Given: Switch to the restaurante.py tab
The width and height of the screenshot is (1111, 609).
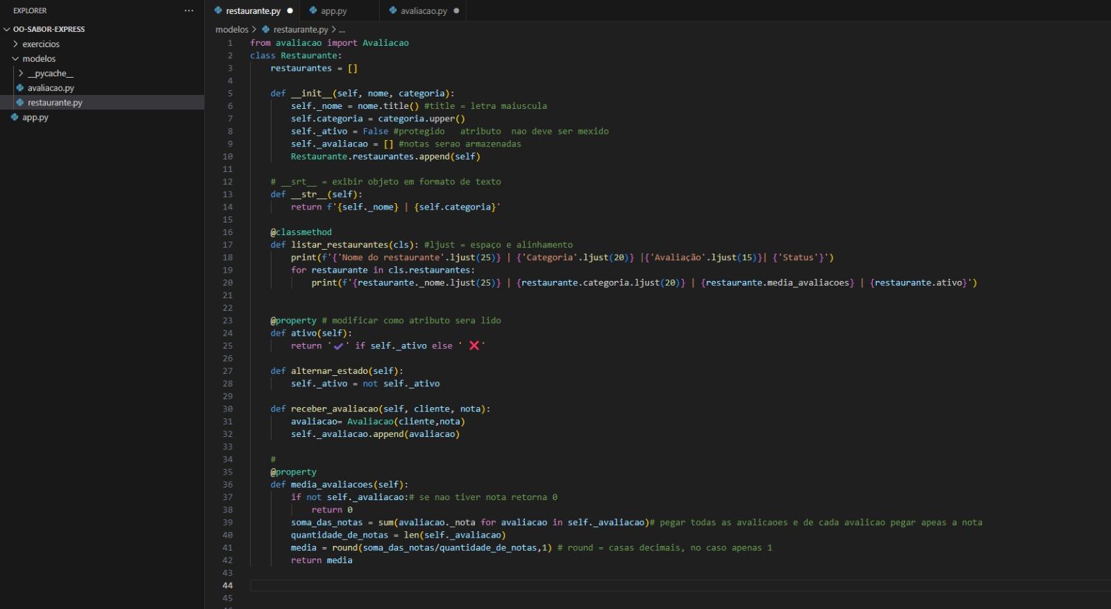Looking at the screenshot, I should click(253, 10).
